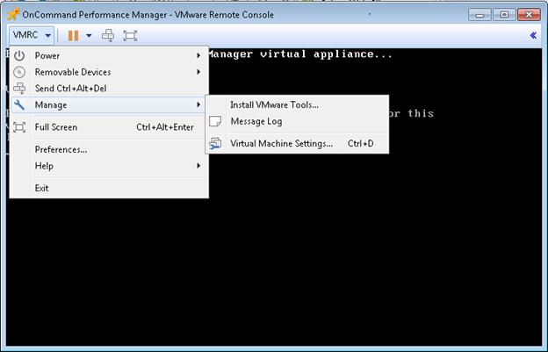Open the Power submenu

tap(109, 55)
